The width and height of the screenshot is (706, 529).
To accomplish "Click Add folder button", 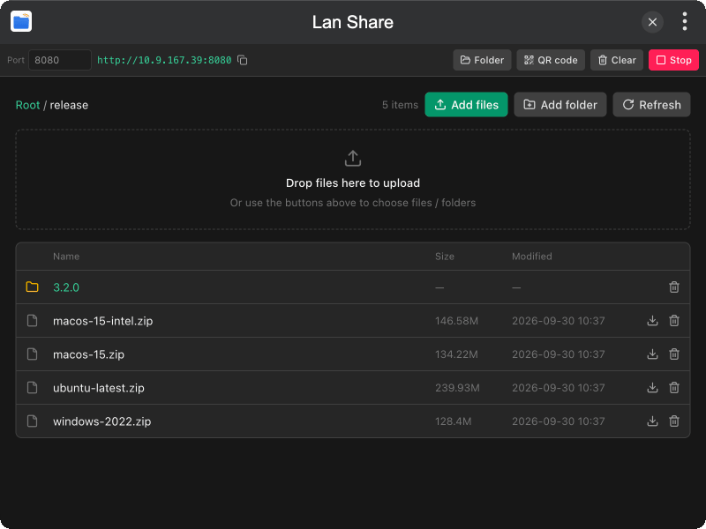I will [x=560, y=104].
